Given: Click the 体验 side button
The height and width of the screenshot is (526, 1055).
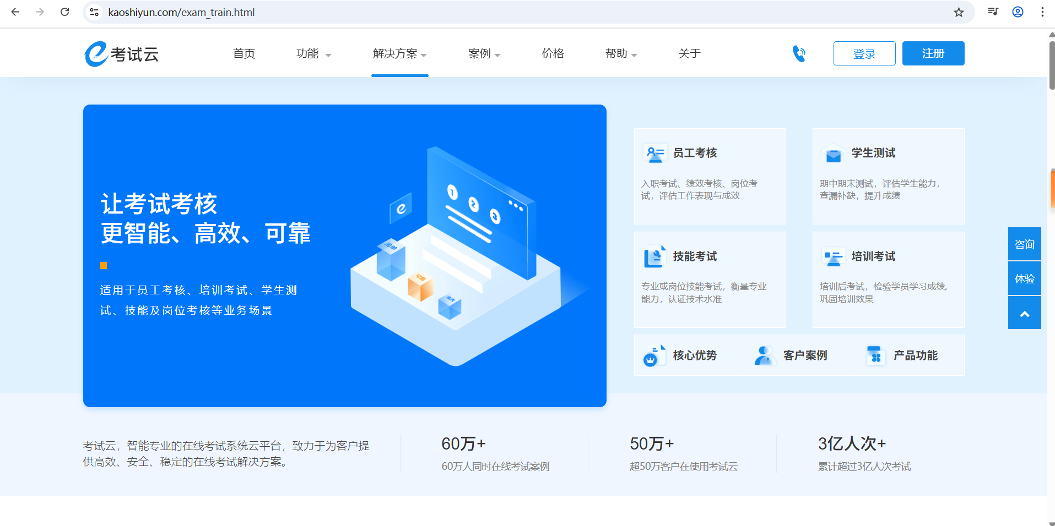Looking at the screenshot, I should click(x=1025, y=278).
